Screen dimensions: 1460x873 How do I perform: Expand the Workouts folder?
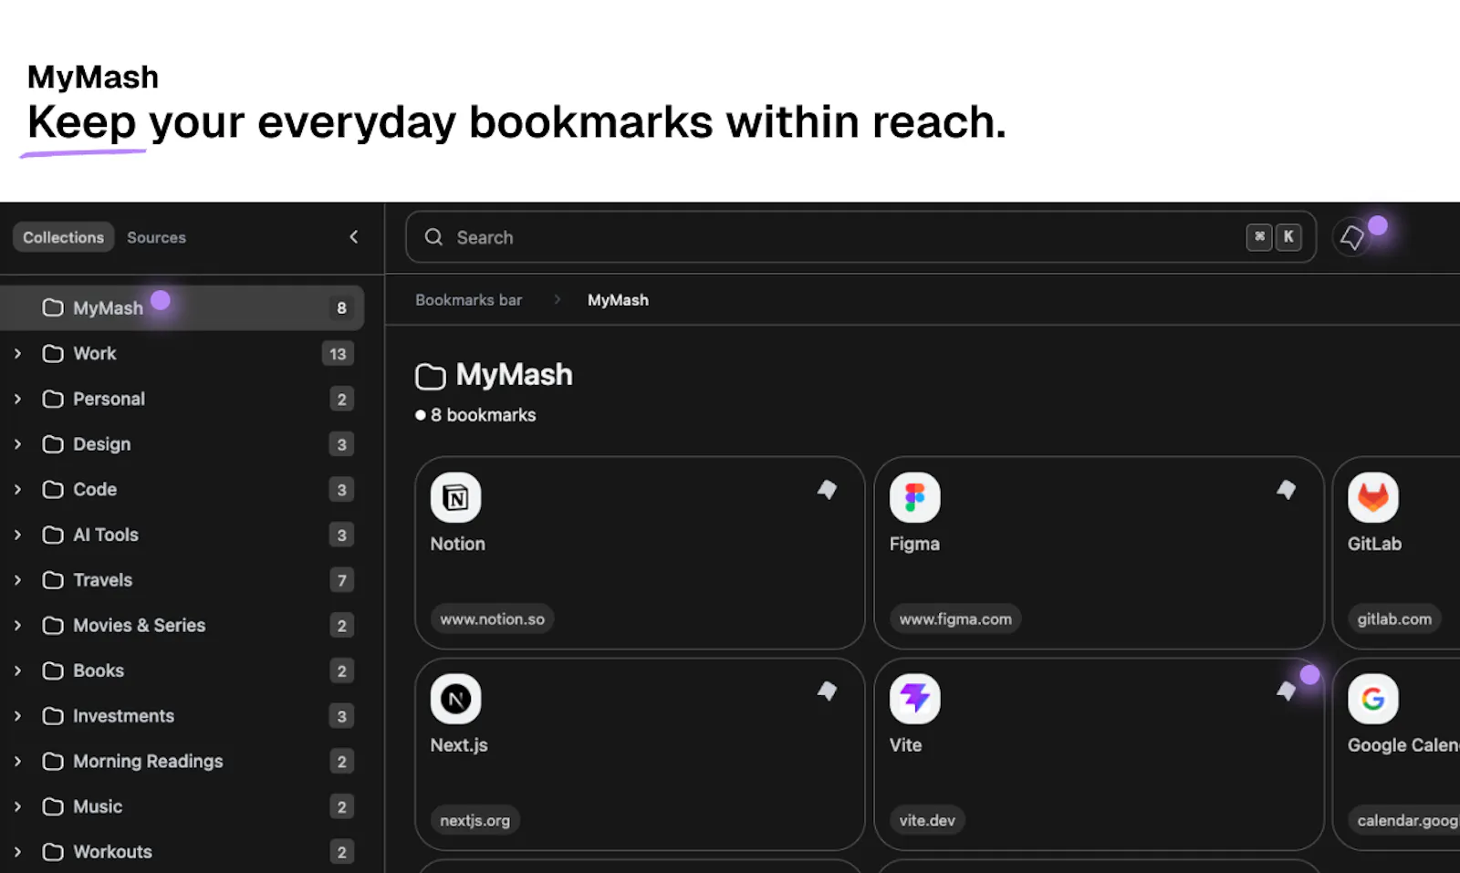coord(17,852)
